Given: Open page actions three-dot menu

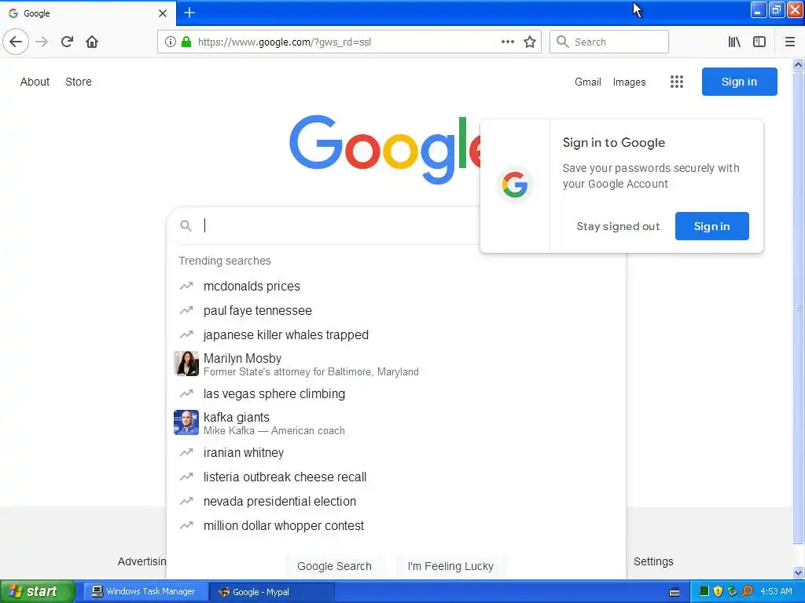Looking at the screenshot, I should tap(508, 42).
